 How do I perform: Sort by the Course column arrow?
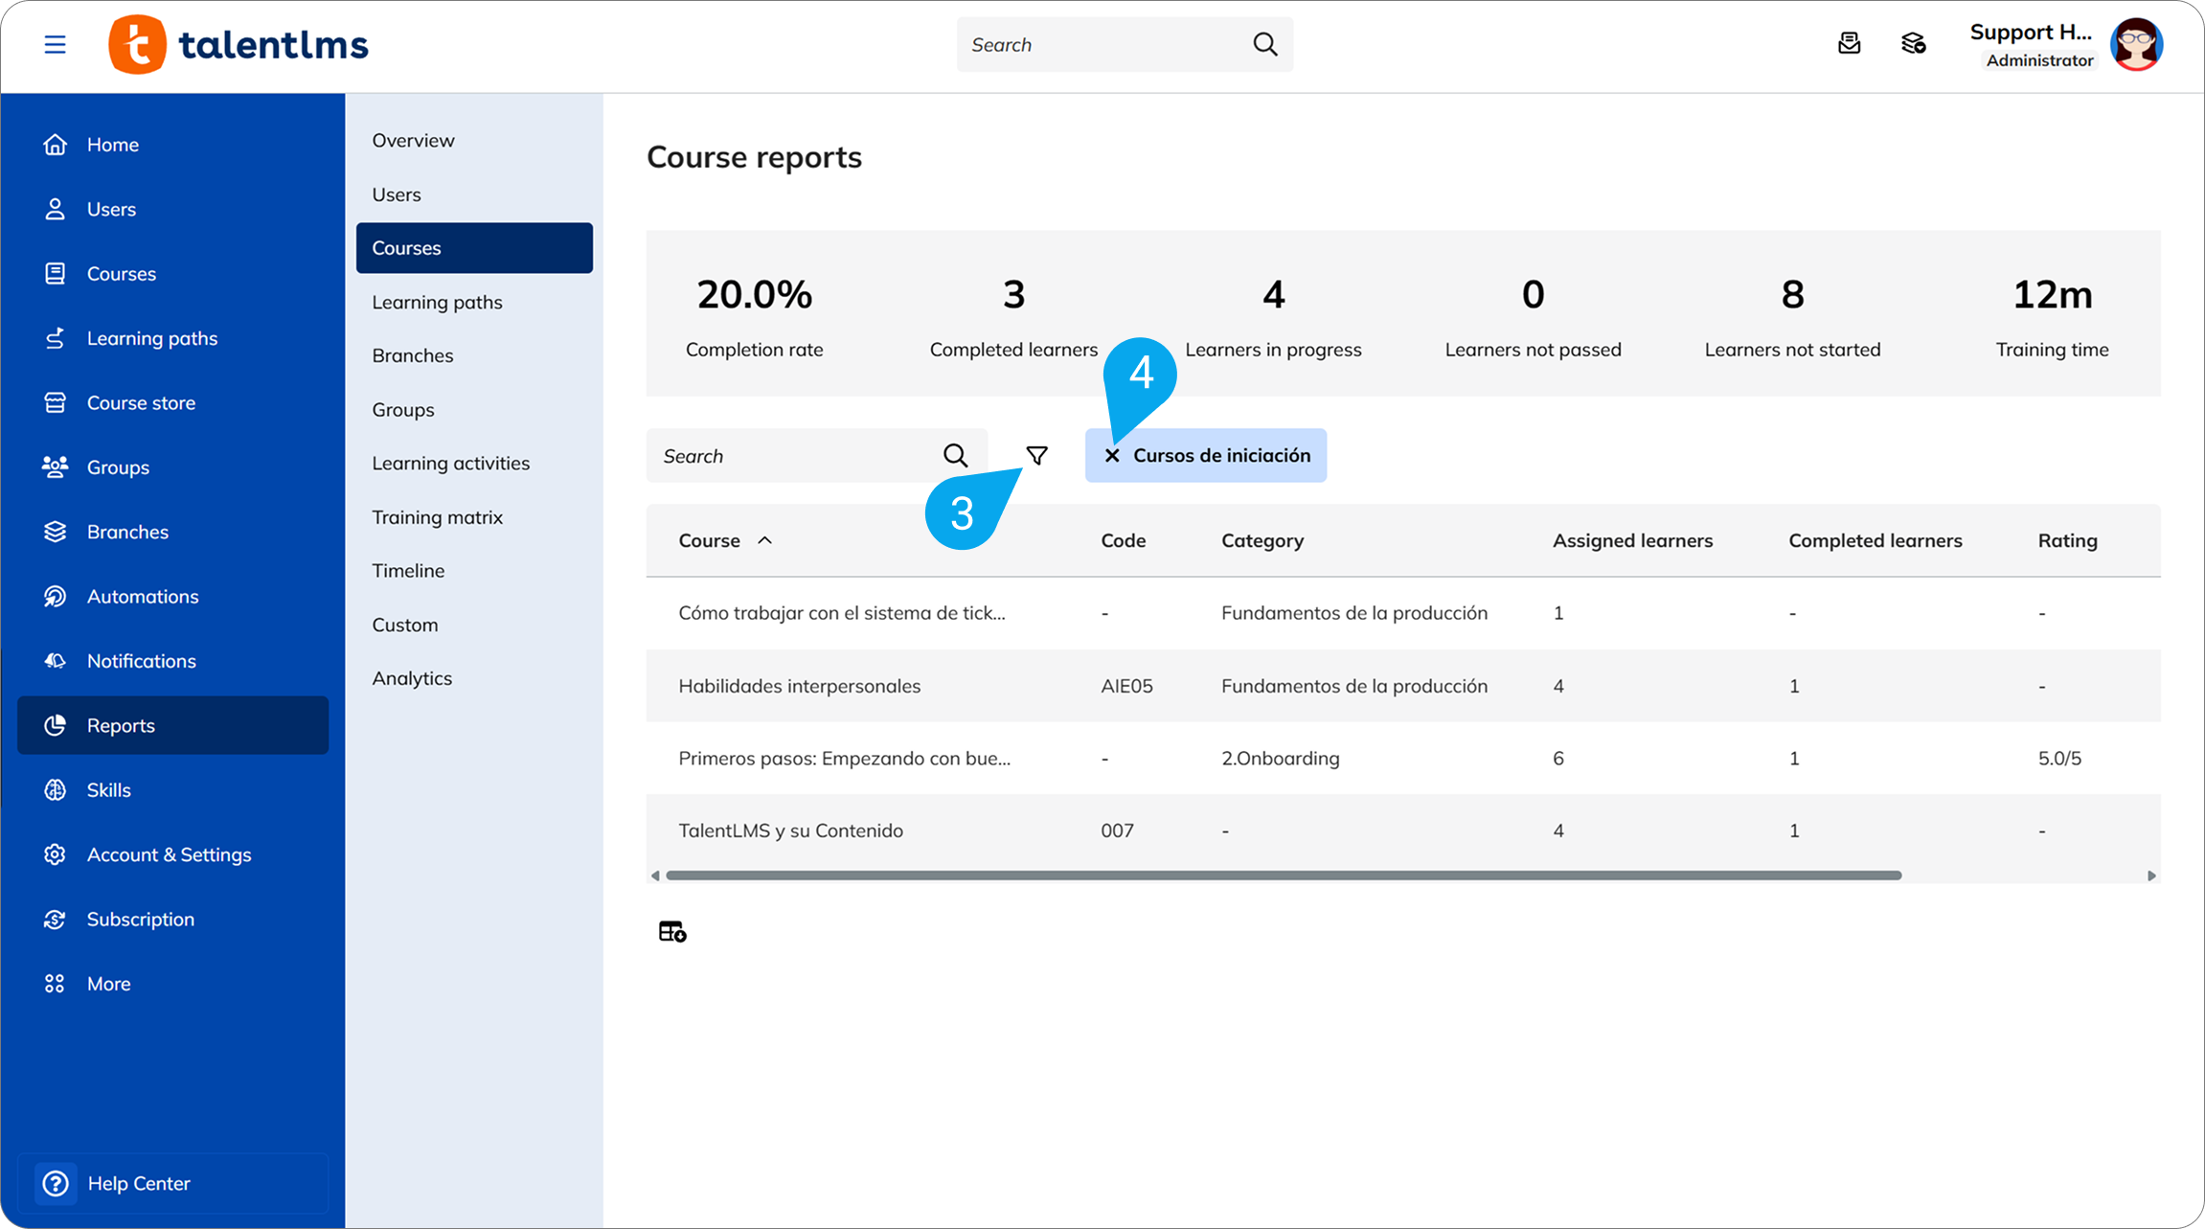pos(764,540)
